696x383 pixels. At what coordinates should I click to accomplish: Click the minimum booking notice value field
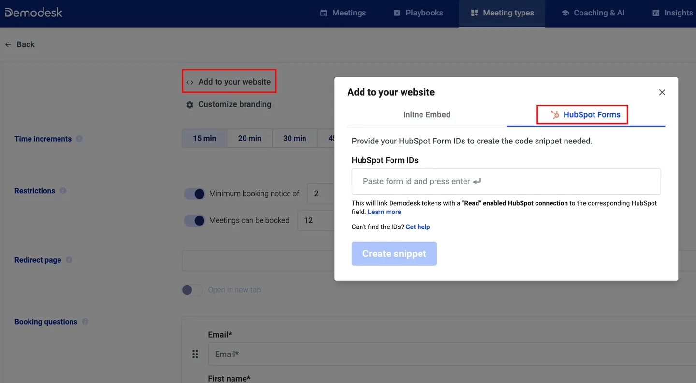coord(321,194)
